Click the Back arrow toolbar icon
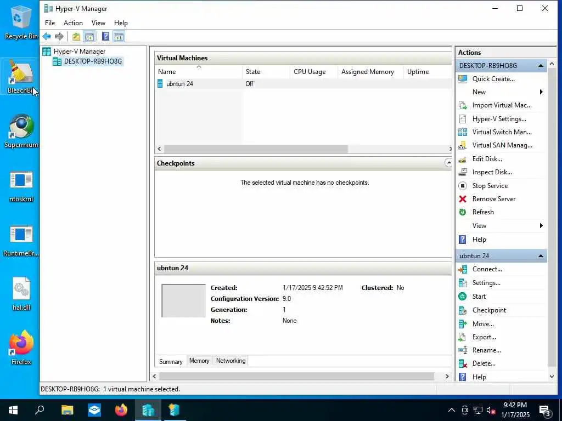The image size is (562, 421). tap(47, 37)
